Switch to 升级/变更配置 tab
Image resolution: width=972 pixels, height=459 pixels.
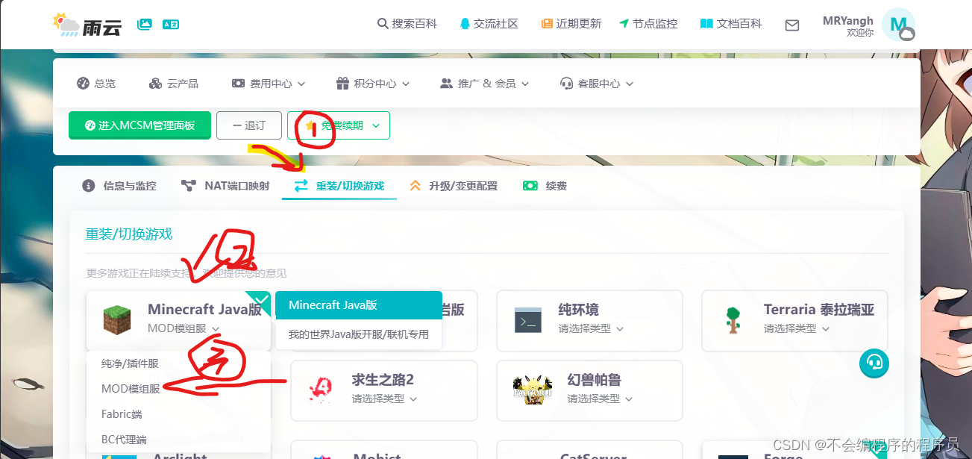(453, 186)
